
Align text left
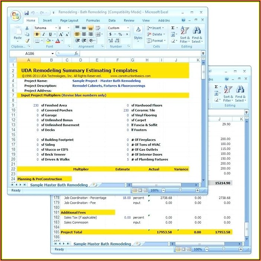tap(77, 34)
